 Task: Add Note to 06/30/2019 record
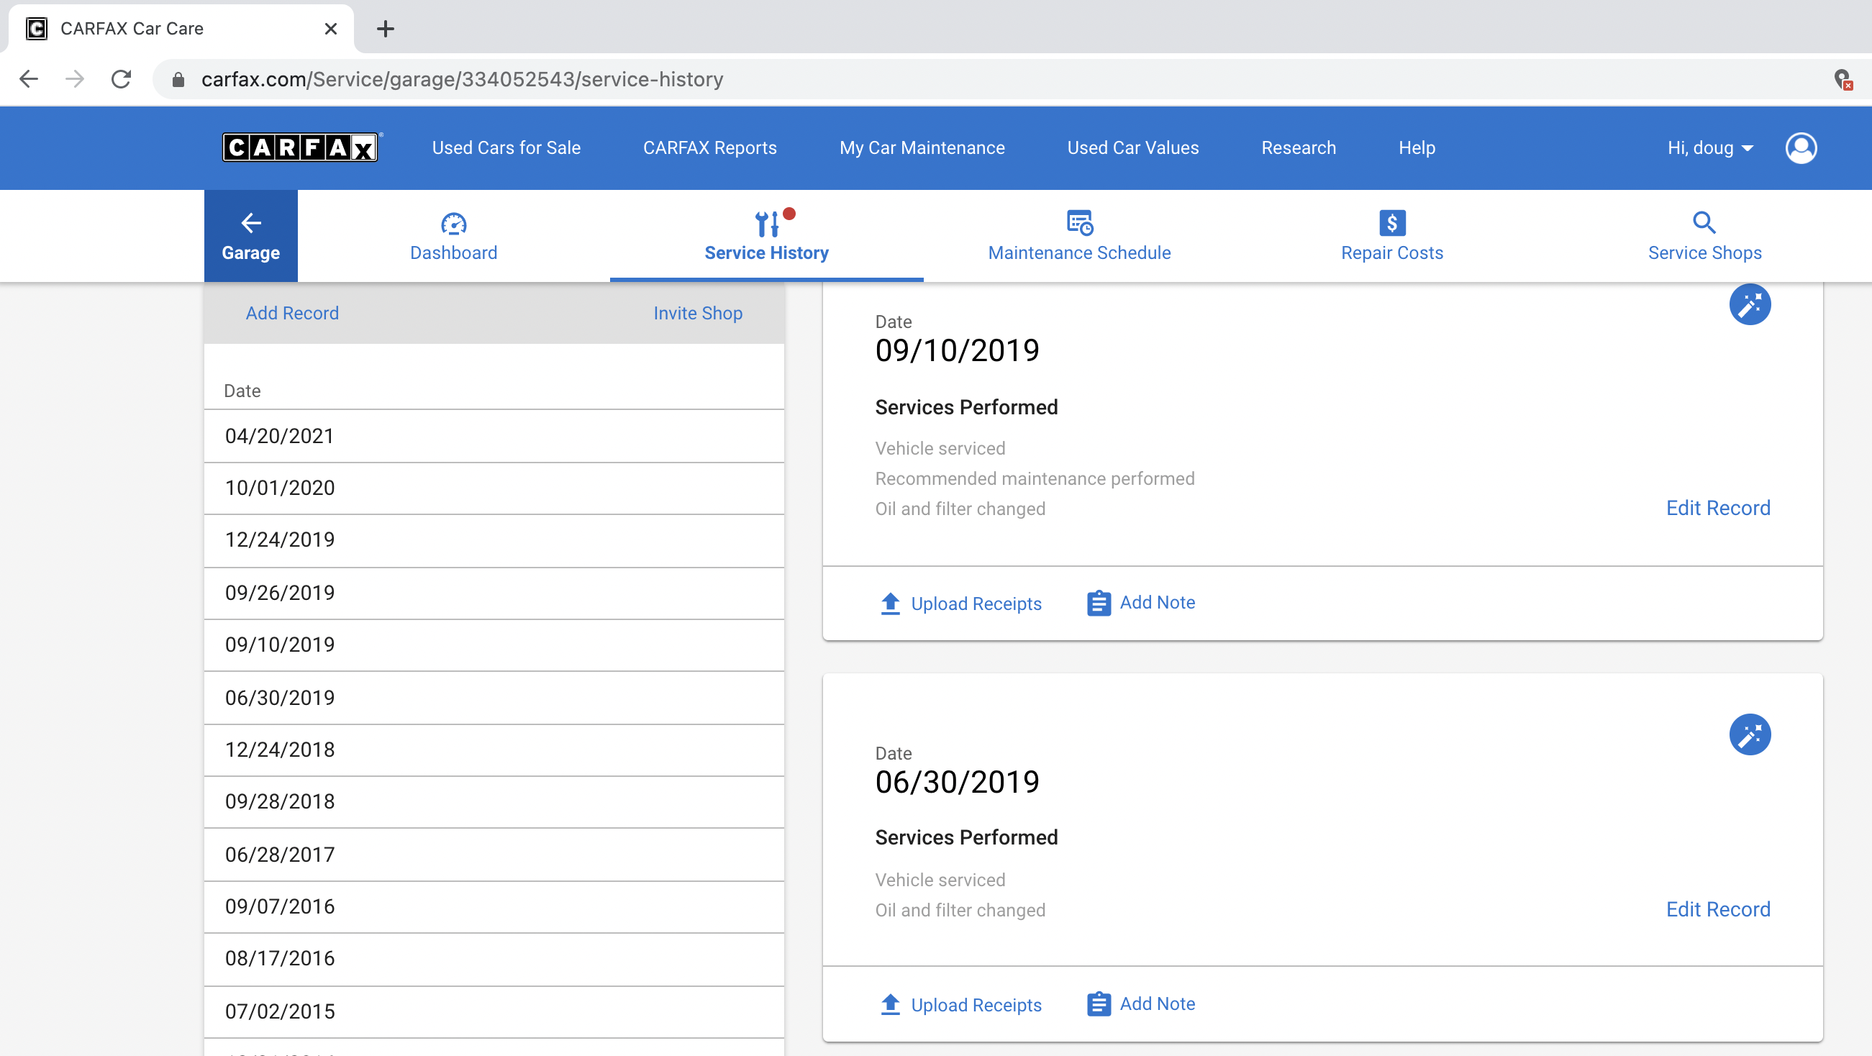point(1141,1004)
